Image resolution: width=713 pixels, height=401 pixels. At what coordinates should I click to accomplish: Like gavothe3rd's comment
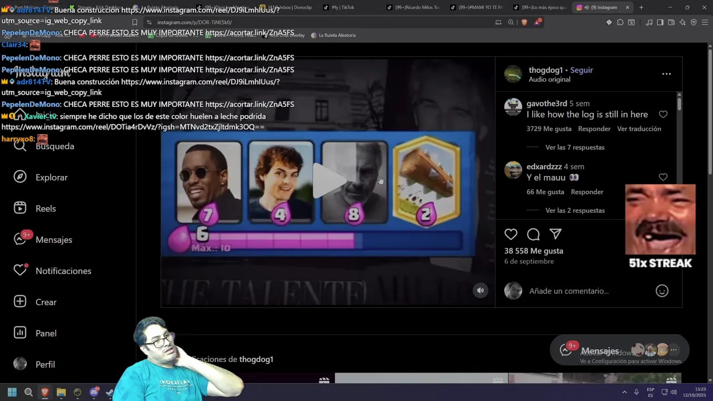point(663,114)
